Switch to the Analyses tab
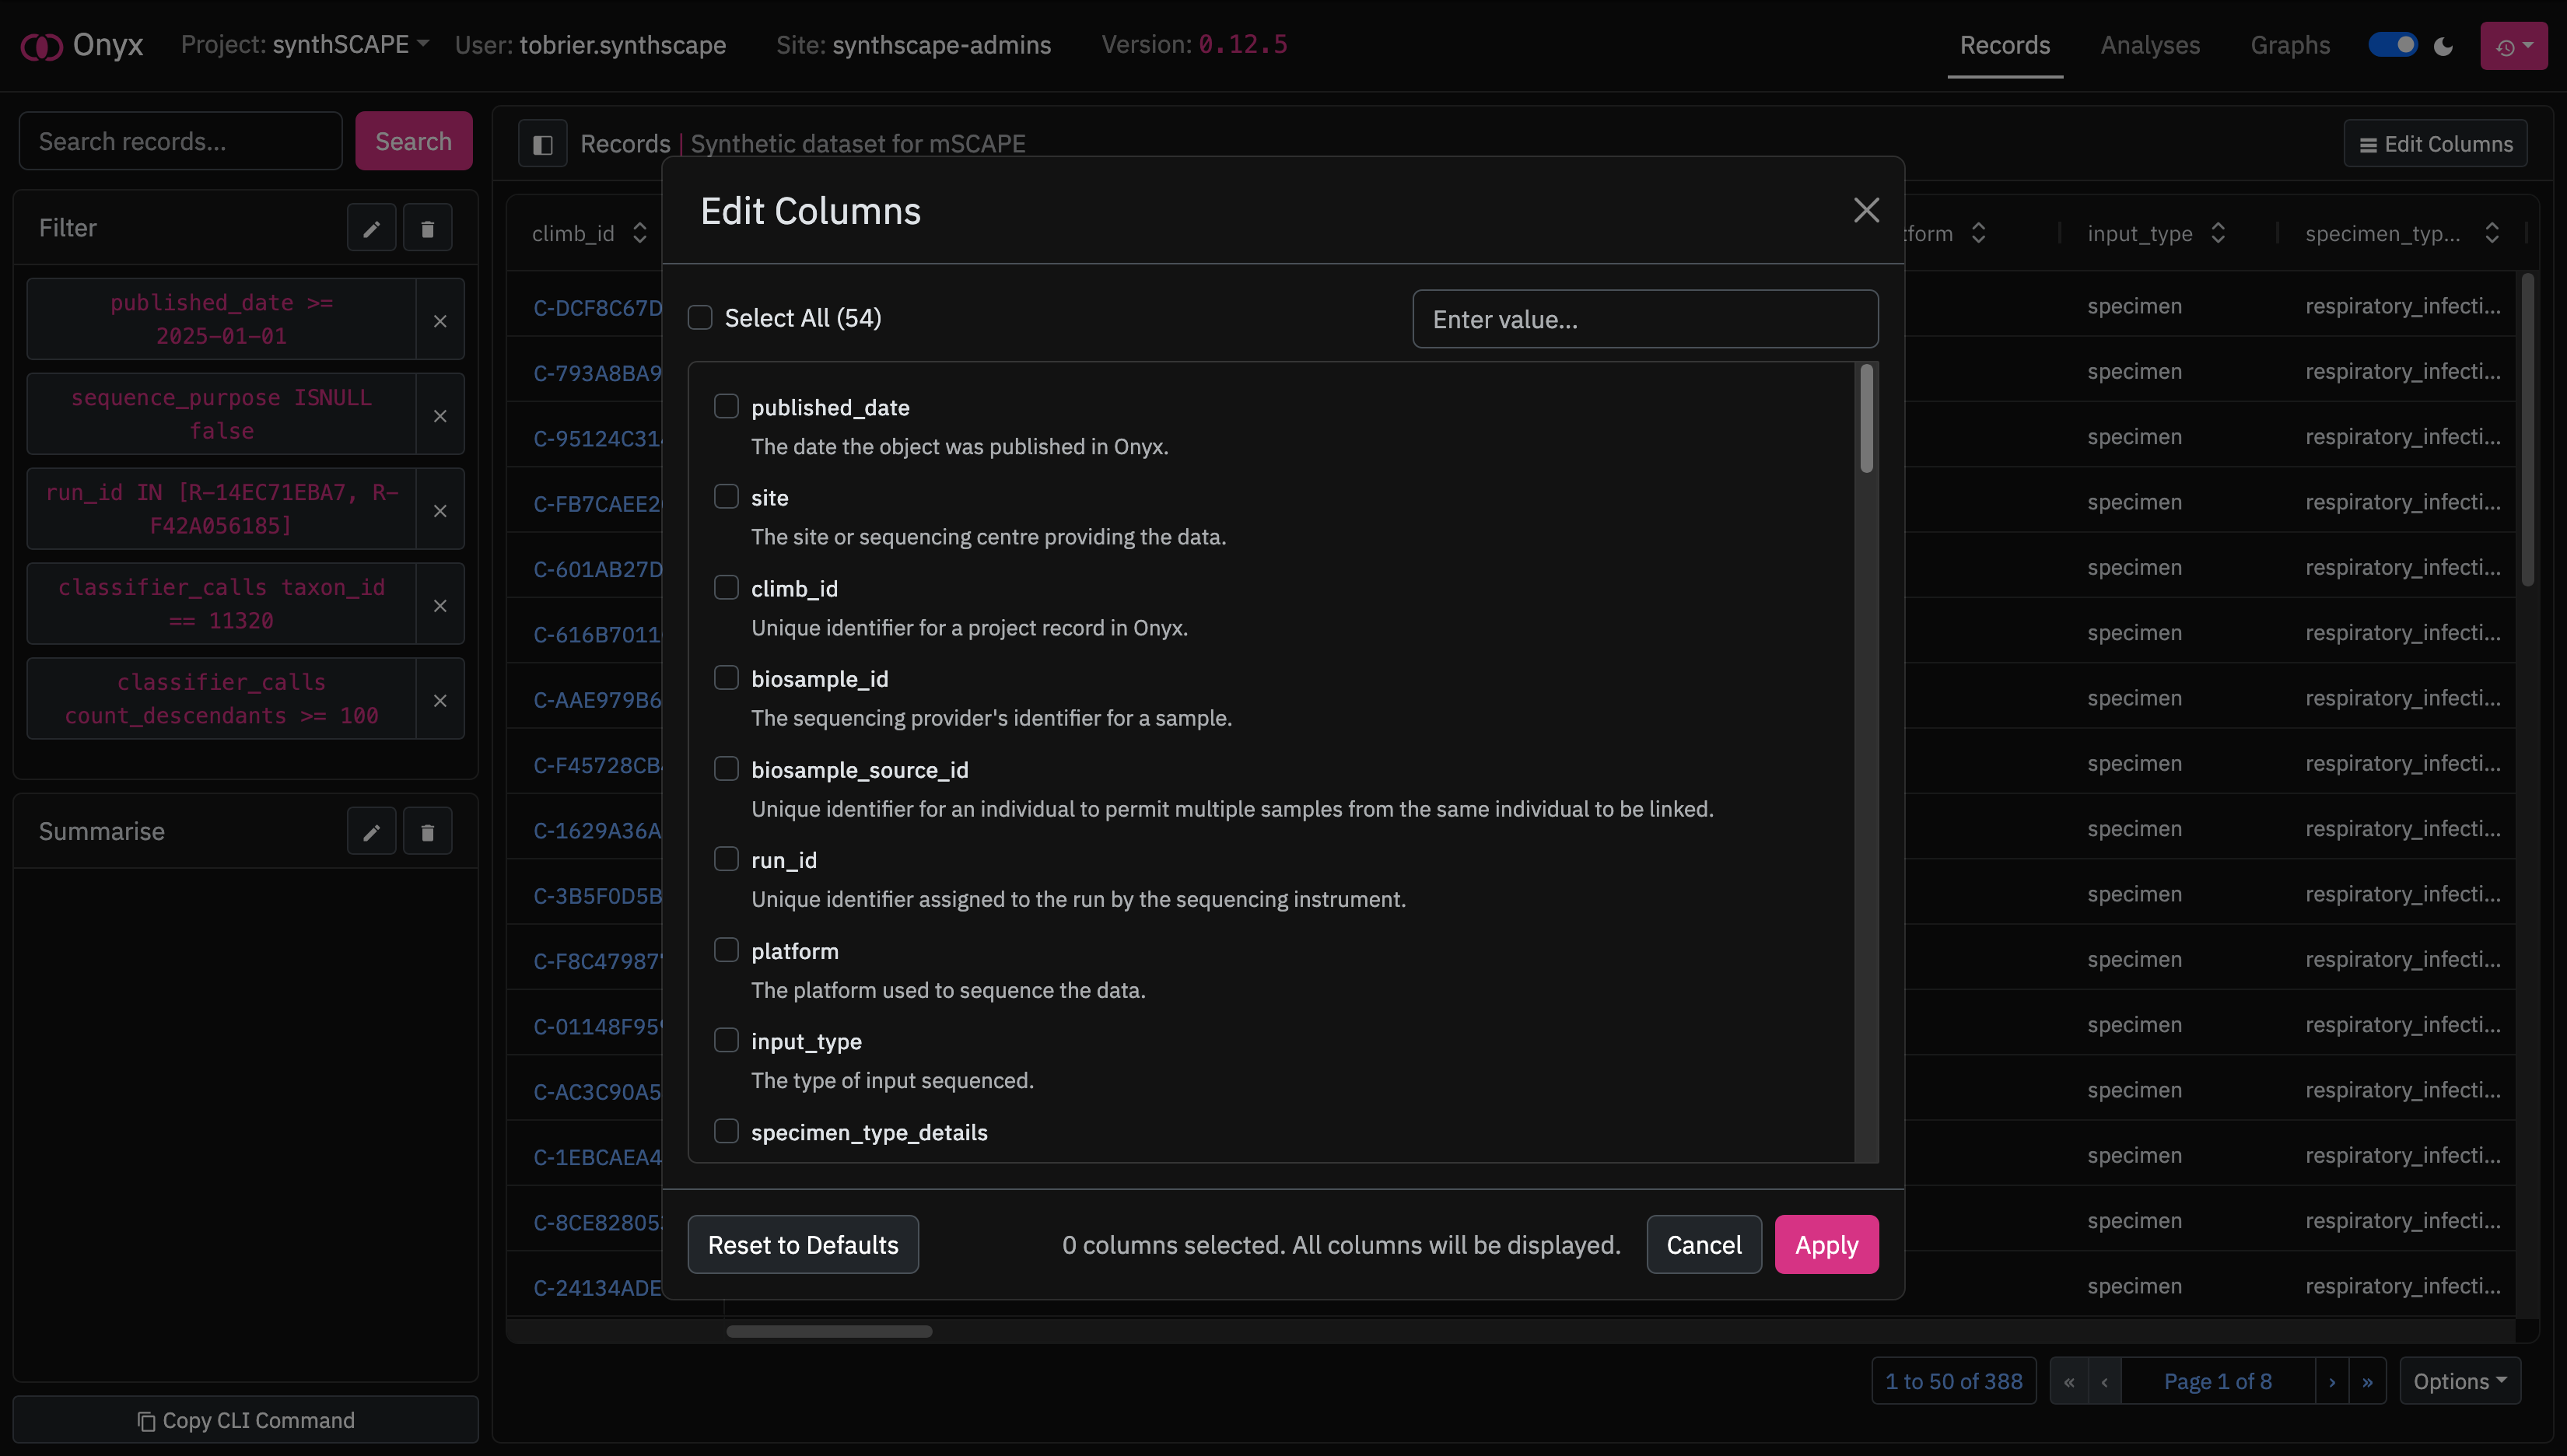This screenshot has width=2567, height=1456. pos(2150,46)
